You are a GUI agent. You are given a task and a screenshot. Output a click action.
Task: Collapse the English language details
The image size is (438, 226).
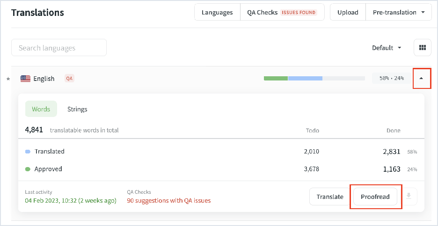coord(421,79)
